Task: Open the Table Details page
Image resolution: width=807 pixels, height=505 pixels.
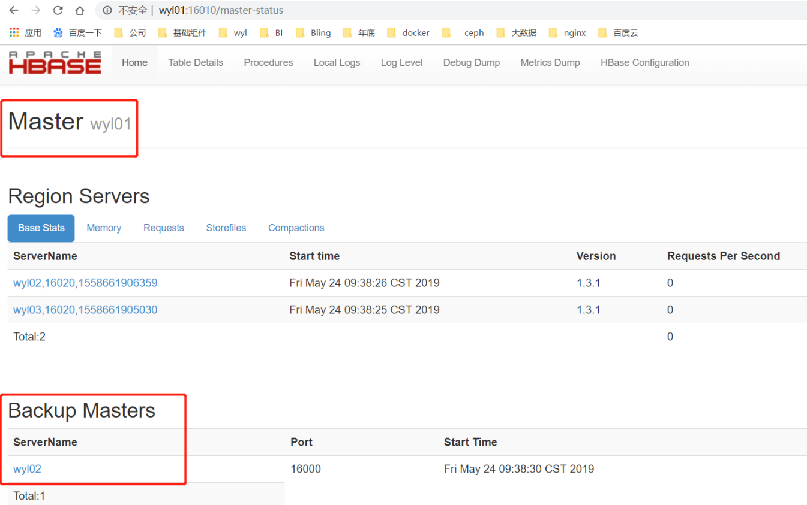Action: pyautogui.click(x=196, y=62)
